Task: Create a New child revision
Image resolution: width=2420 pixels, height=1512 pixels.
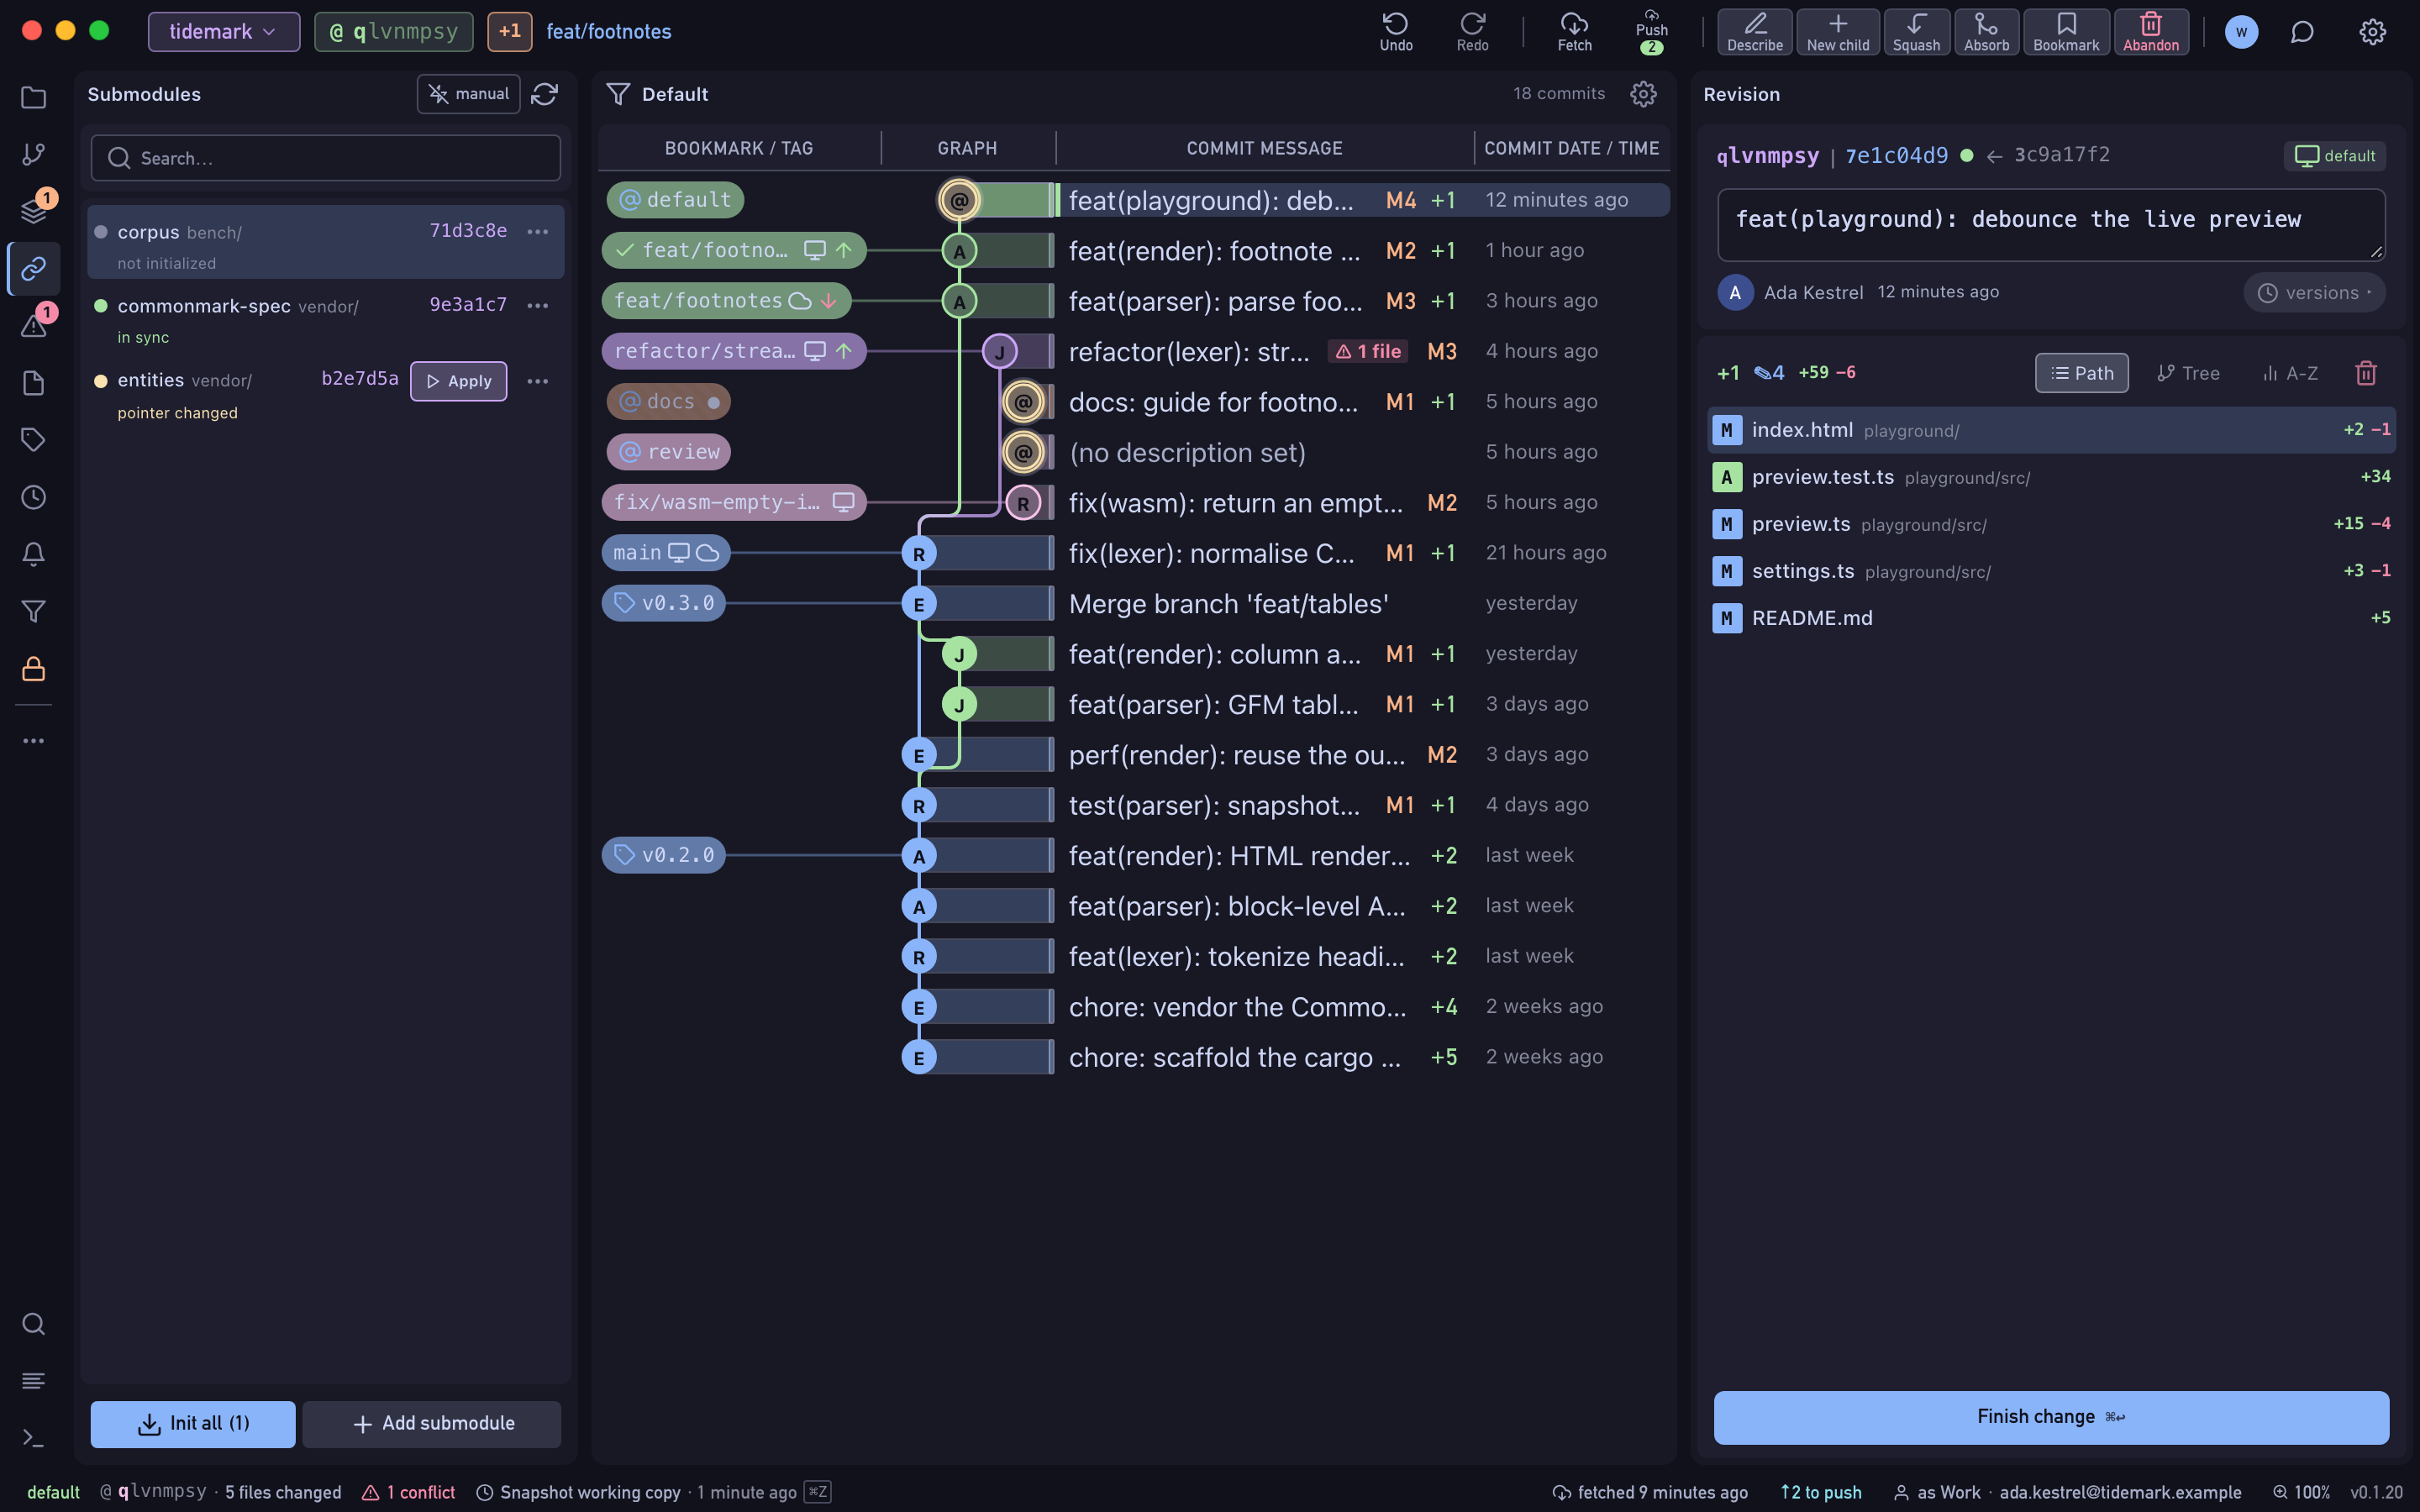Action: (1837, 31)
